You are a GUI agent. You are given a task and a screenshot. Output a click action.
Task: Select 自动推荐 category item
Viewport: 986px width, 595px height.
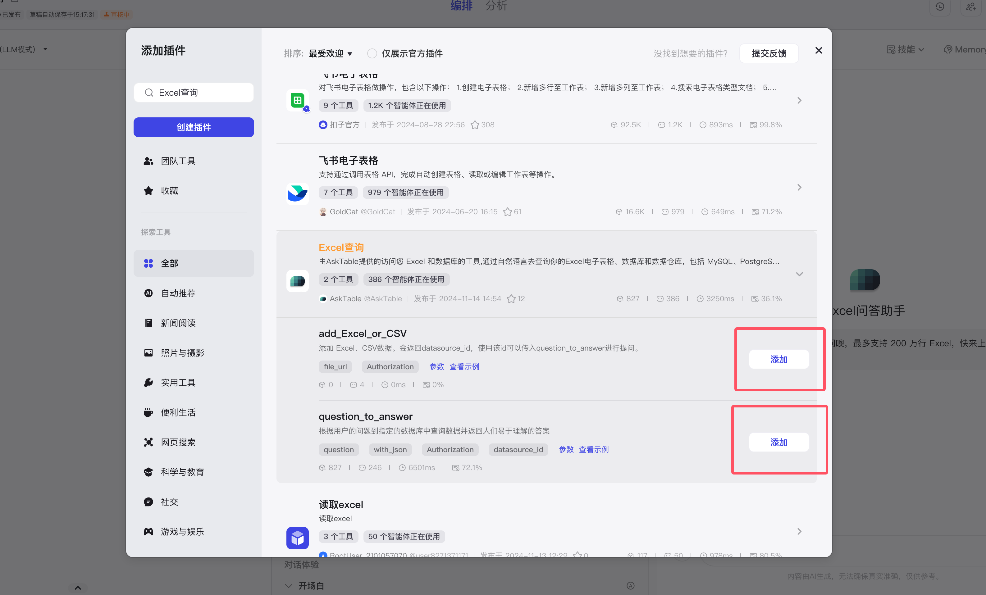194,293
